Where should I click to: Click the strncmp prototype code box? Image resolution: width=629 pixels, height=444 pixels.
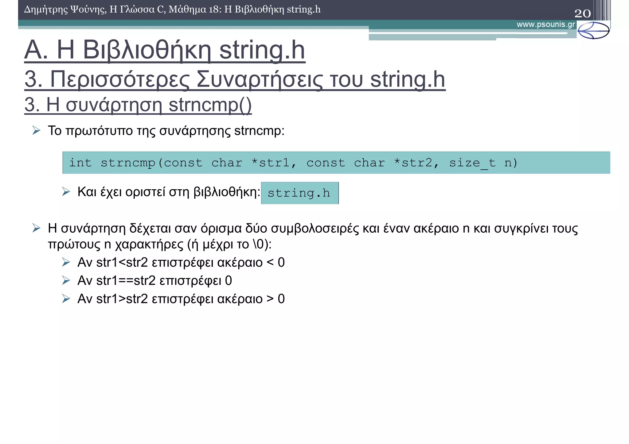click(336, 163)
